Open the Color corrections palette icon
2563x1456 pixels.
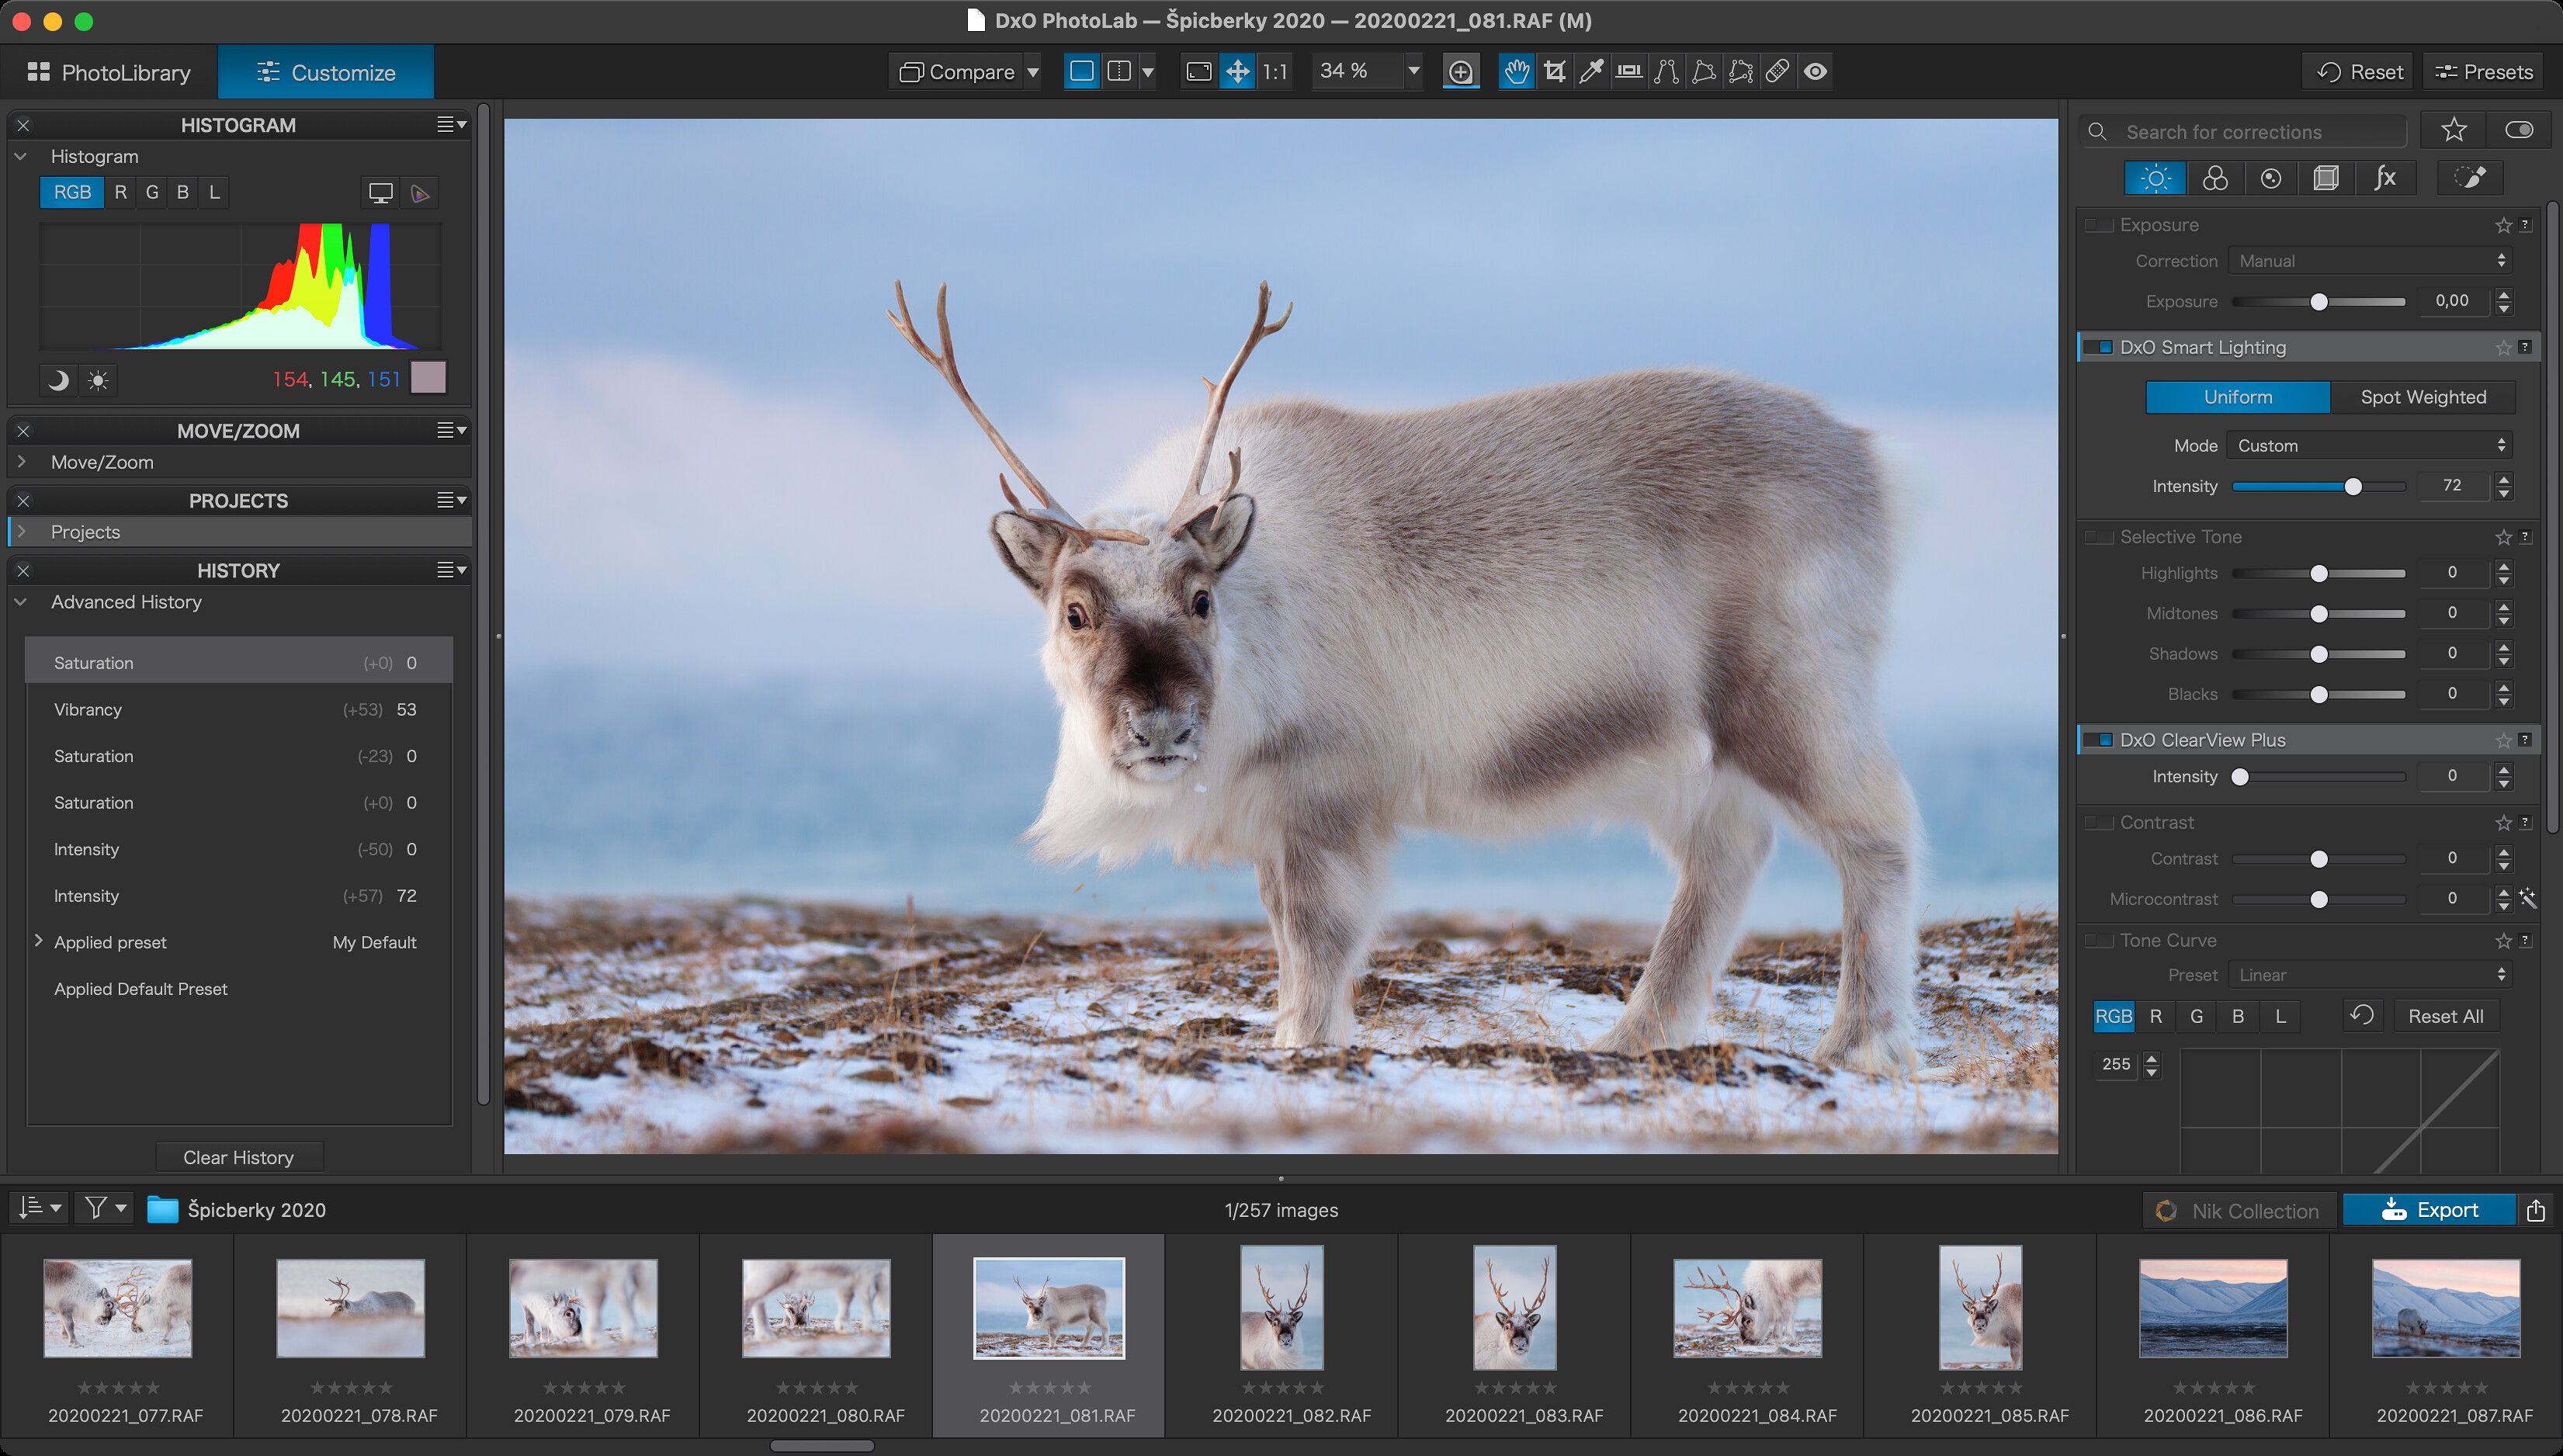(2215, 179)
